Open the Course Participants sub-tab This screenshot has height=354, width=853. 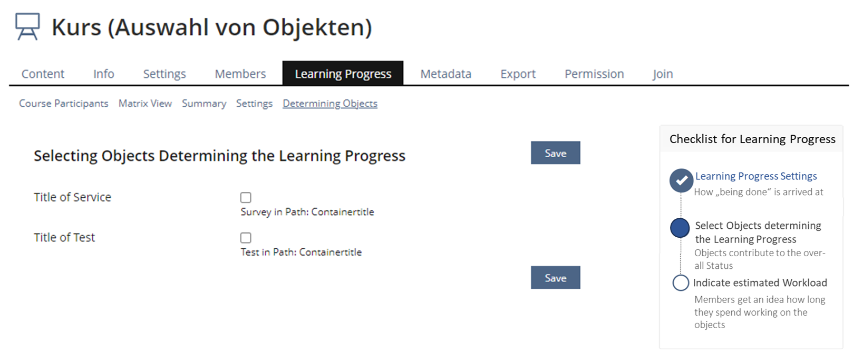tap(64, 104)
